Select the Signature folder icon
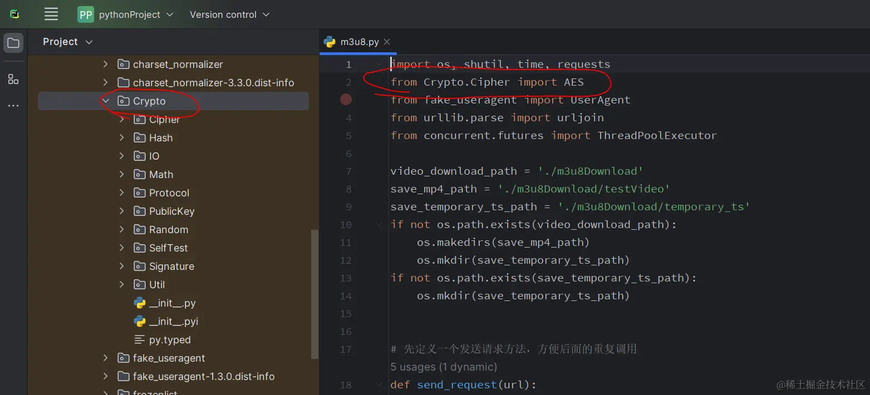The height and width of the screenshot is (395, 870). (x=140, y=266)
